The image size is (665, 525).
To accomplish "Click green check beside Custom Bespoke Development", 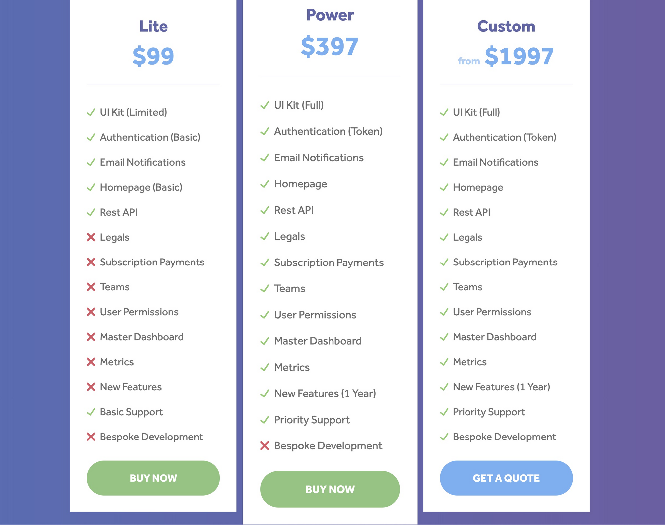I will point(444,437).
